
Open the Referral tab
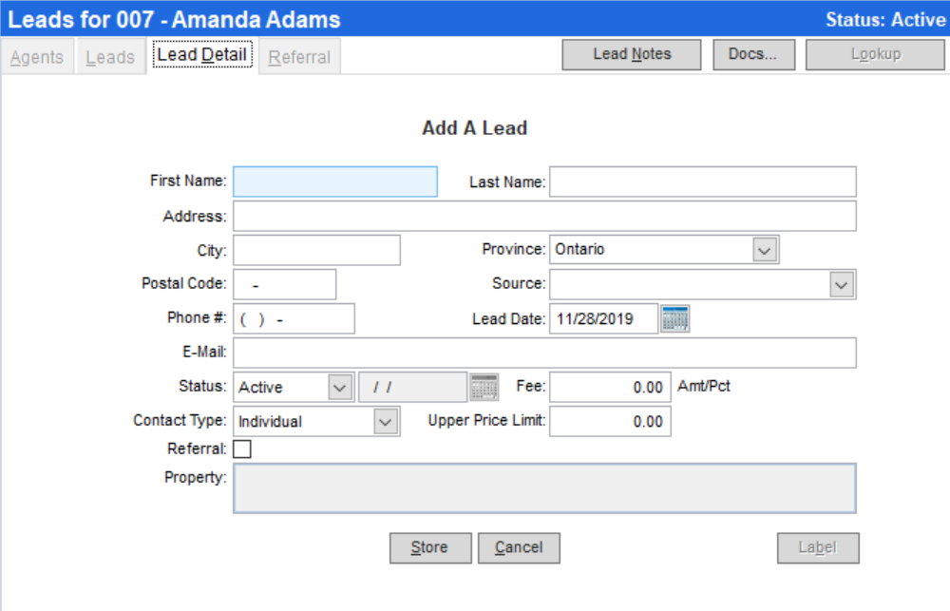coord(299,56)
